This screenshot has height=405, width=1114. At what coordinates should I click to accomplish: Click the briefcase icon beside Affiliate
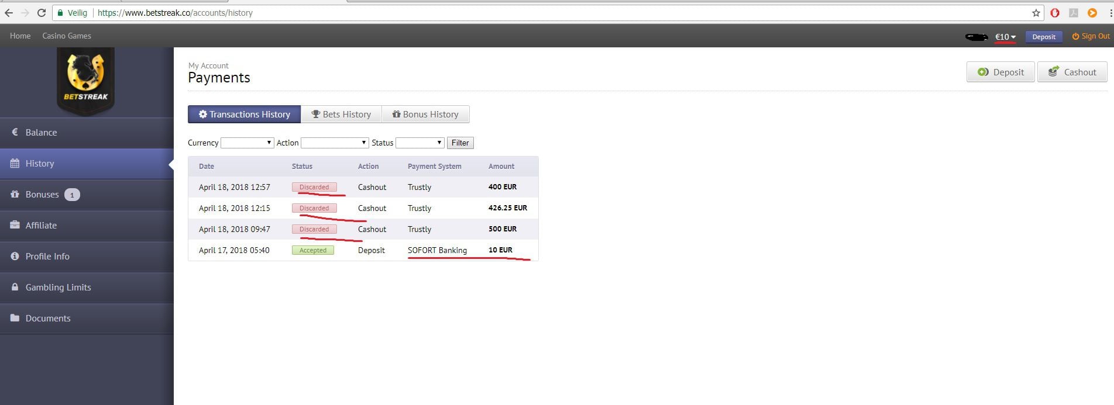(15, 225)
